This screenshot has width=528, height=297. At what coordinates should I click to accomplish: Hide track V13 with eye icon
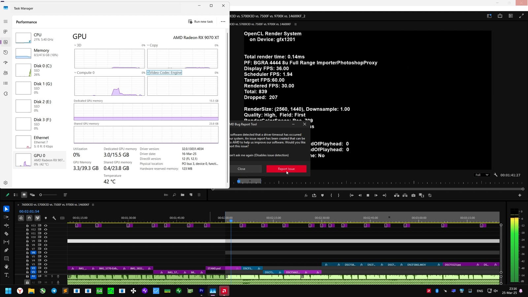[x=46, y=225]
